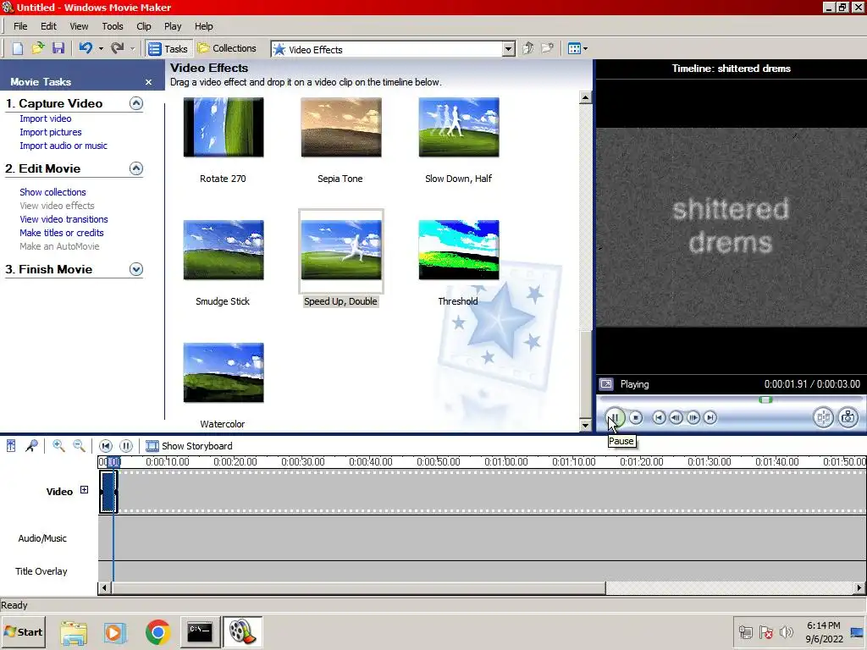Click the New Collection Folder icon
This screenshot has width=867, height=650.
[548, 48]
